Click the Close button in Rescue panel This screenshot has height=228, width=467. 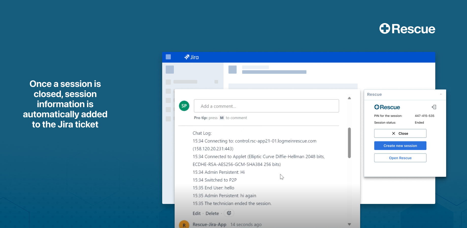[400, 134]
